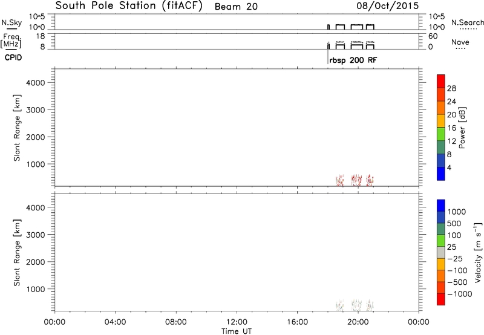Select the -1000 Velocity colorbar label

tap(460, 294)
